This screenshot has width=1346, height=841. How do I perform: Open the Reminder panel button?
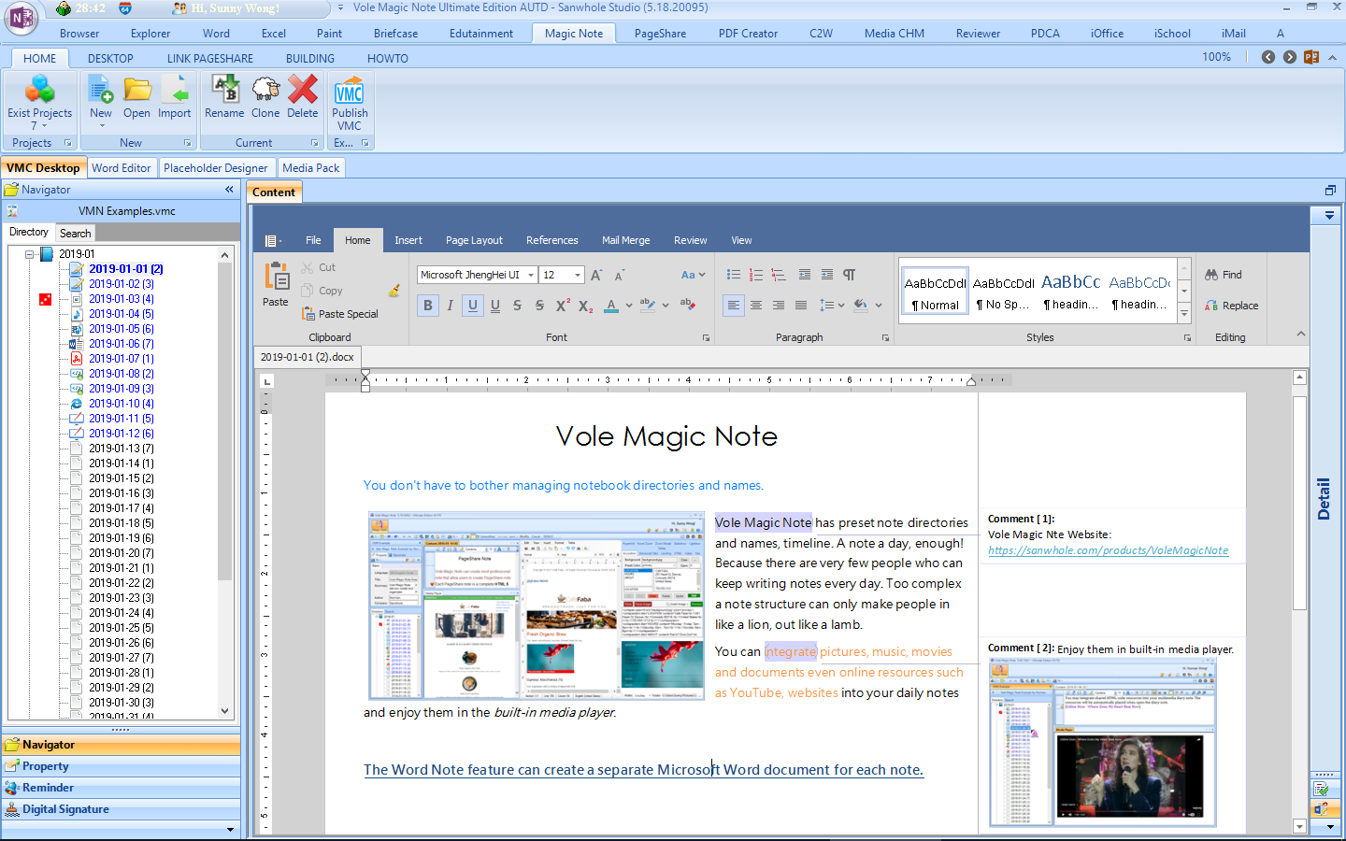(121, 788)
